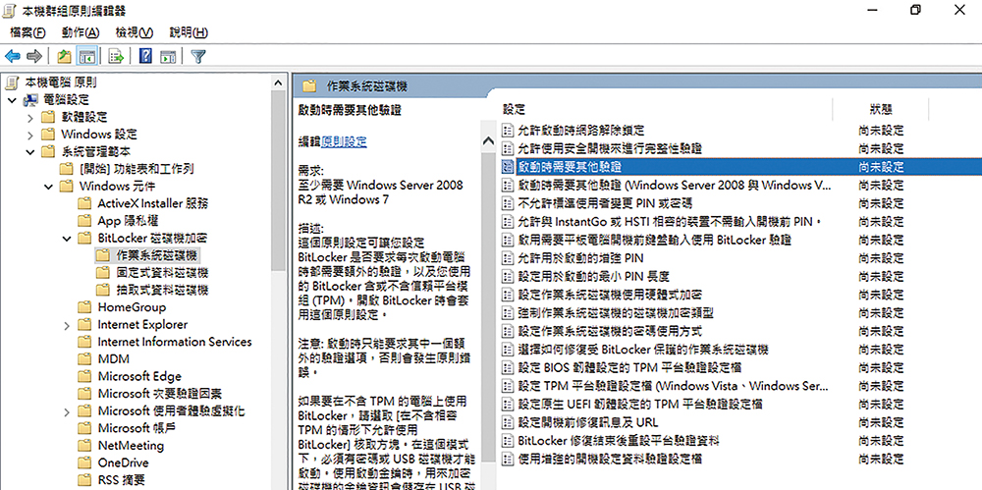Click the policy icon beside BitLocker 修復結束後重設平台驗證資料
The width and height of the screenshot is (982, 490).
508,441
